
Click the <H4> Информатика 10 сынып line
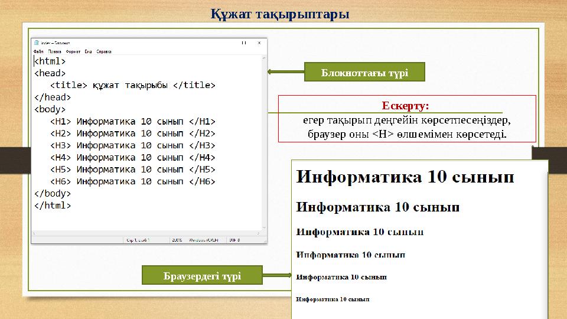pyautogui.click(x=133, y=157)
